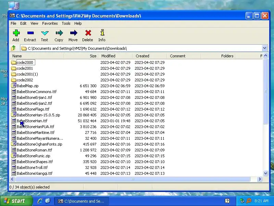Viewport: 274px width, 206px height.
Task: Open the Help menu
Action: (78, 23)
